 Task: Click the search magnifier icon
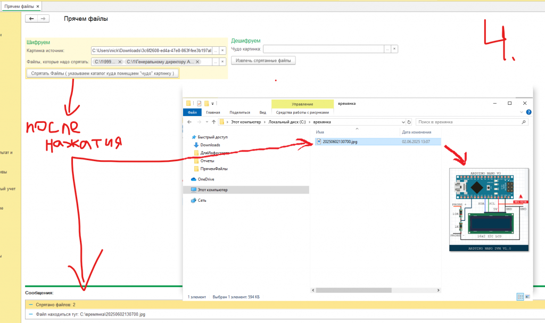coord(524,122)
